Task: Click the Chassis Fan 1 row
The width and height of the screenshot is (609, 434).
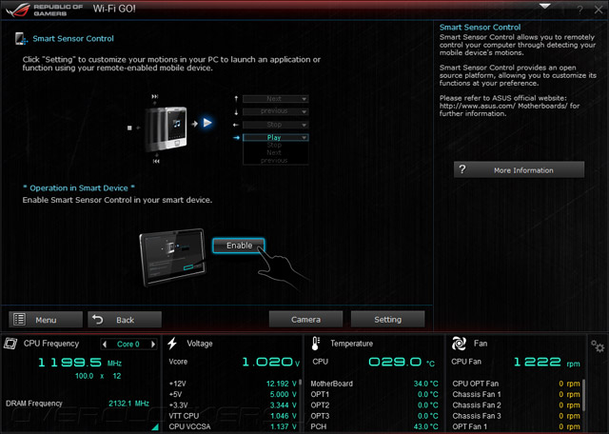Action: 516,394
